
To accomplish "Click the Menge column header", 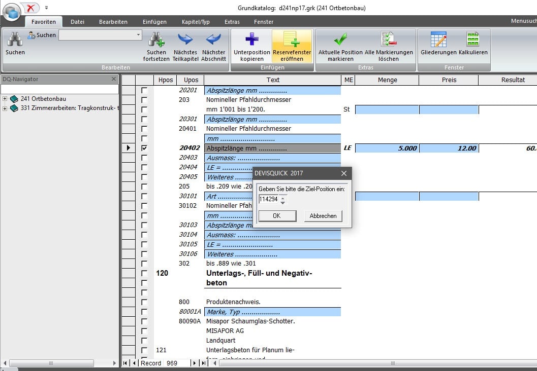I will pos(387,80).
